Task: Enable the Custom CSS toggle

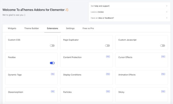Action: [52, 45]
